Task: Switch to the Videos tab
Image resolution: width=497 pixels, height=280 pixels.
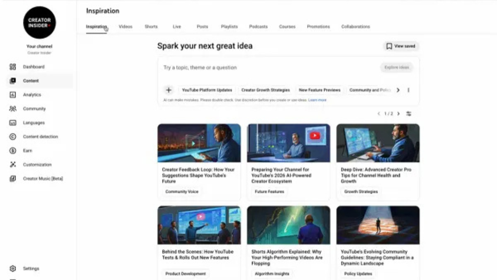Action: [125, 27]
